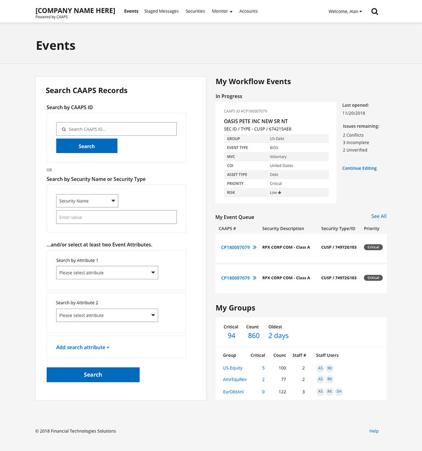Click Add search attribute + link
The width and height of the screenshot is (422, 451).
83,347
